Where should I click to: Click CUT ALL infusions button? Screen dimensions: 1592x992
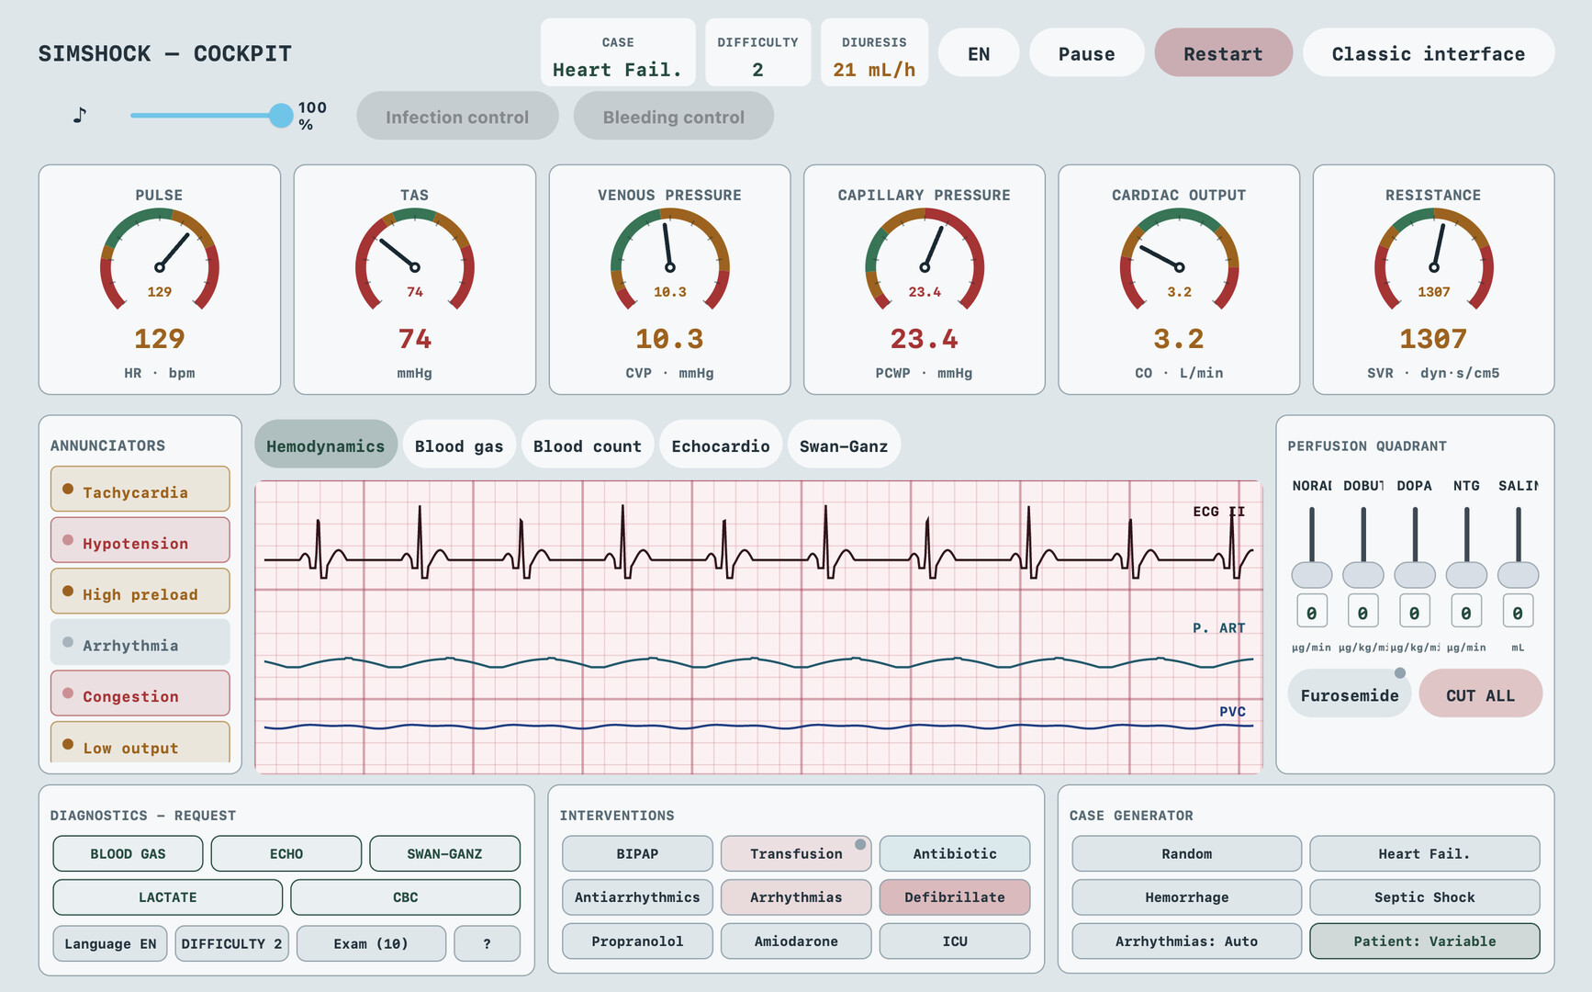(x=1480, y=694)
